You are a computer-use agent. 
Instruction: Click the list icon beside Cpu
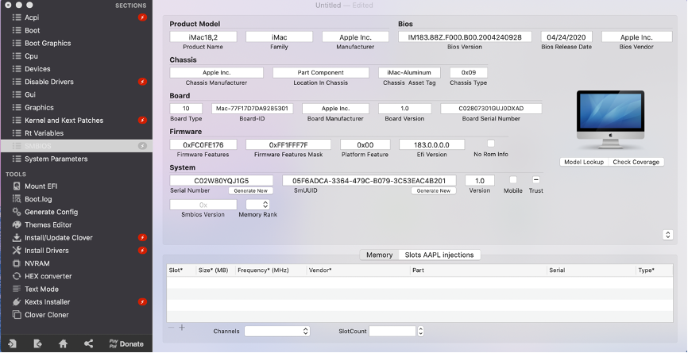17,56
